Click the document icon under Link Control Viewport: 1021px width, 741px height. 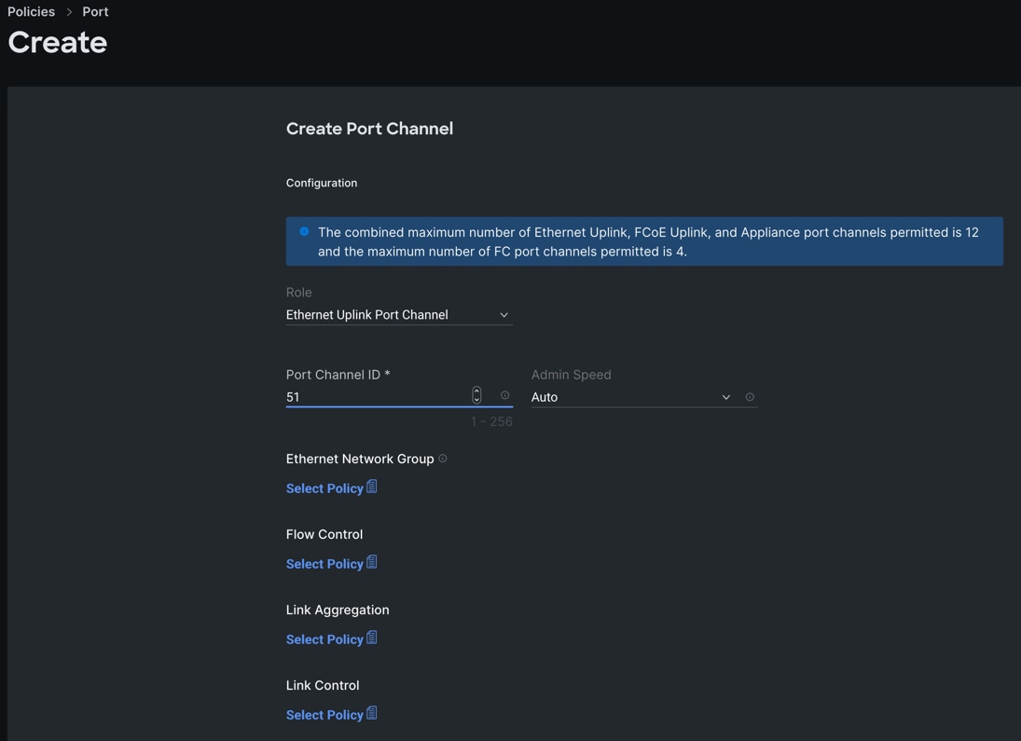point(372,713)
